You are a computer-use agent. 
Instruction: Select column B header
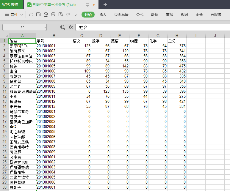[x=54, y=36]
